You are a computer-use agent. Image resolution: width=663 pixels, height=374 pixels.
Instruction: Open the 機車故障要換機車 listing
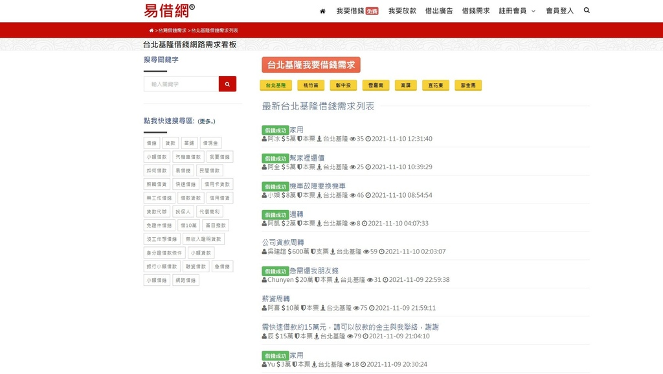point(317,186)
